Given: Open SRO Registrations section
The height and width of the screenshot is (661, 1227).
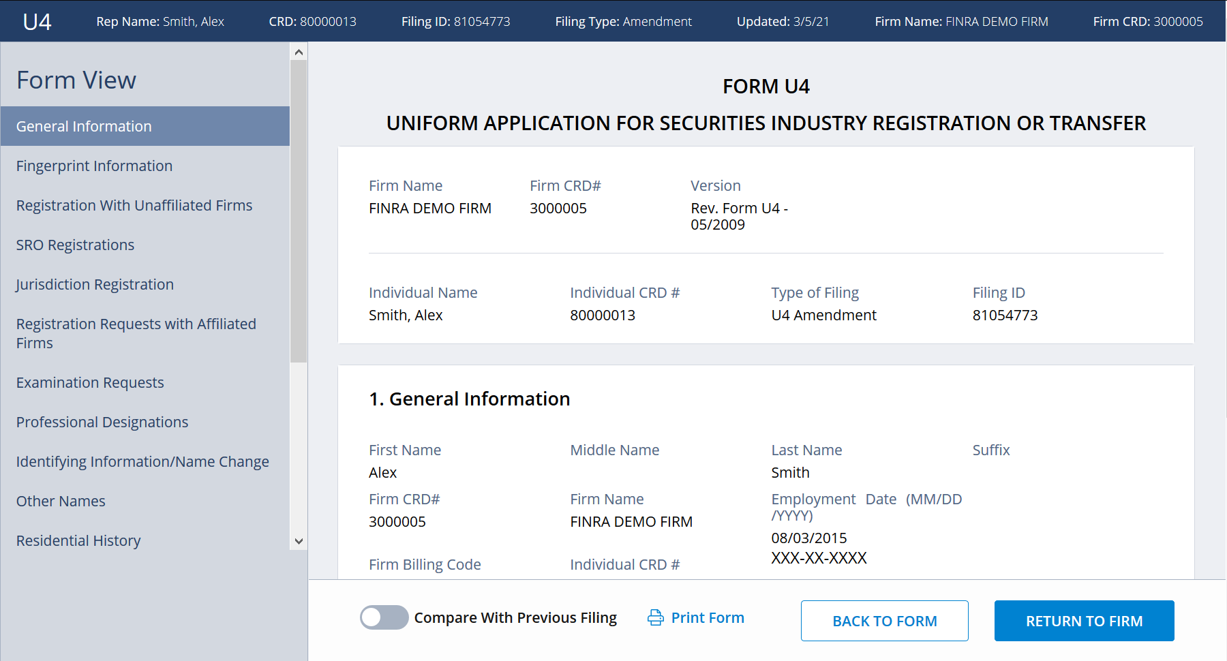Looking at the screenshot, I should 75,245.
